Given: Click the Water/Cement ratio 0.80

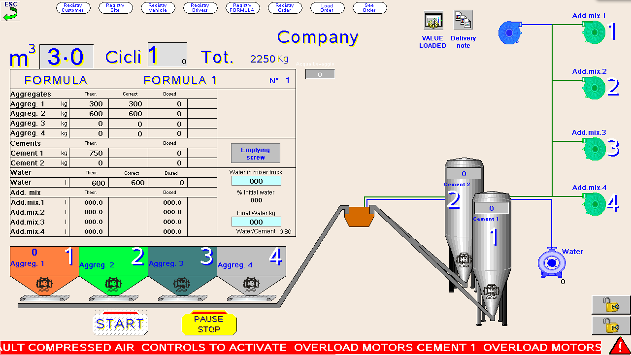Looking at the screenshot, I should coord(286,231).
